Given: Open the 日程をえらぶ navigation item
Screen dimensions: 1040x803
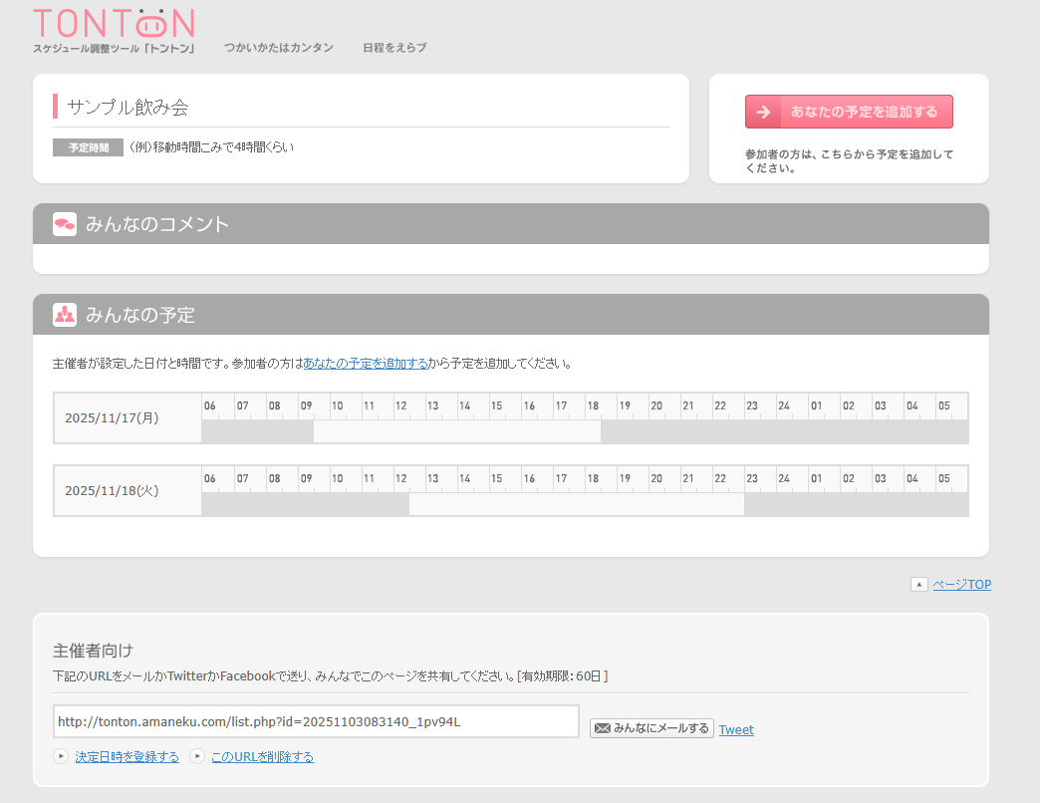Looking at the screenshot, I should (394, 47).
